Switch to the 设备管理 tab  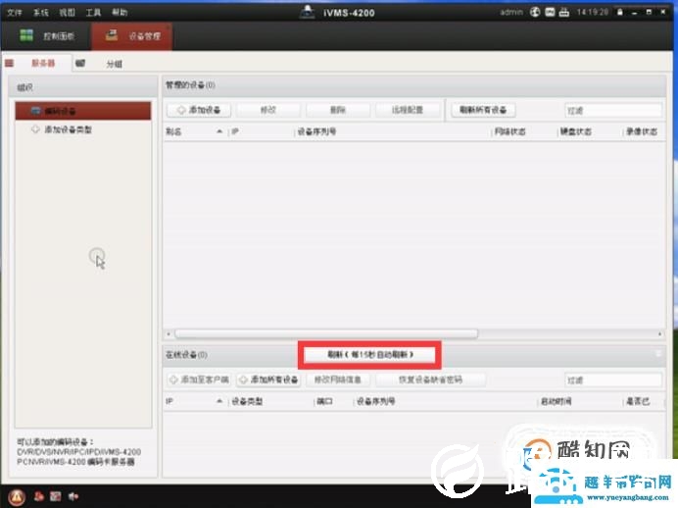point(132,36)
